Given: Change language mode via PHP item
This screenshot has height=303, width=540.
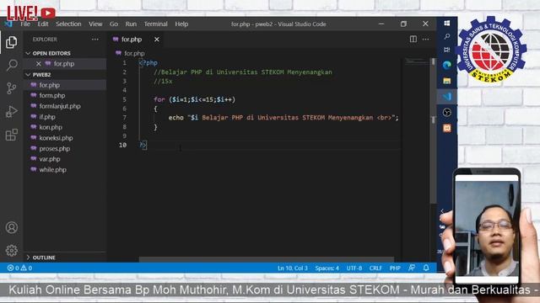Looking at the screenshot, I should (x=395, y=268).
